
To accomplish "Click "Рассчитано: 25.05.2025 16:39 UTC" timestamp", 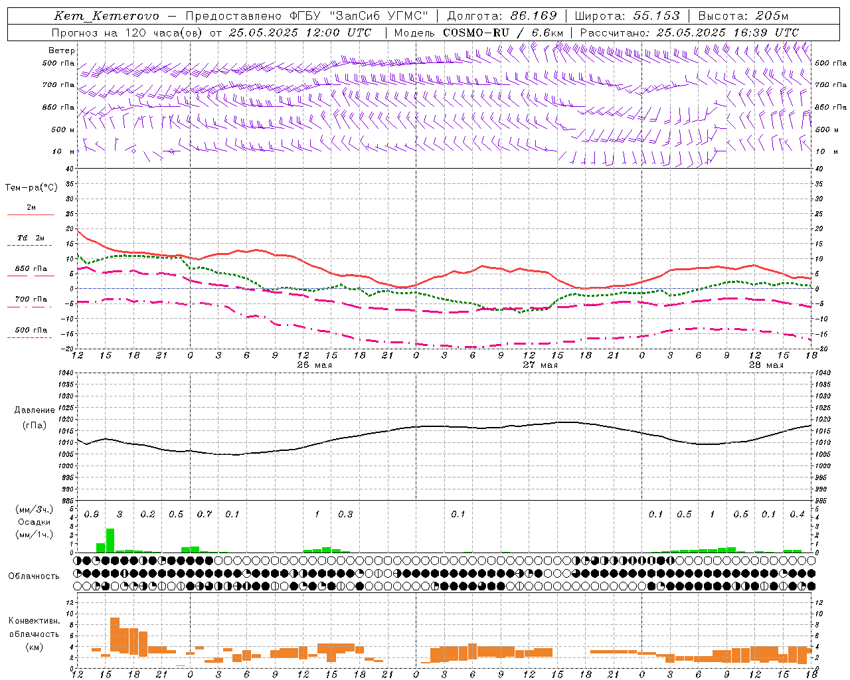I will coord(689,33).
